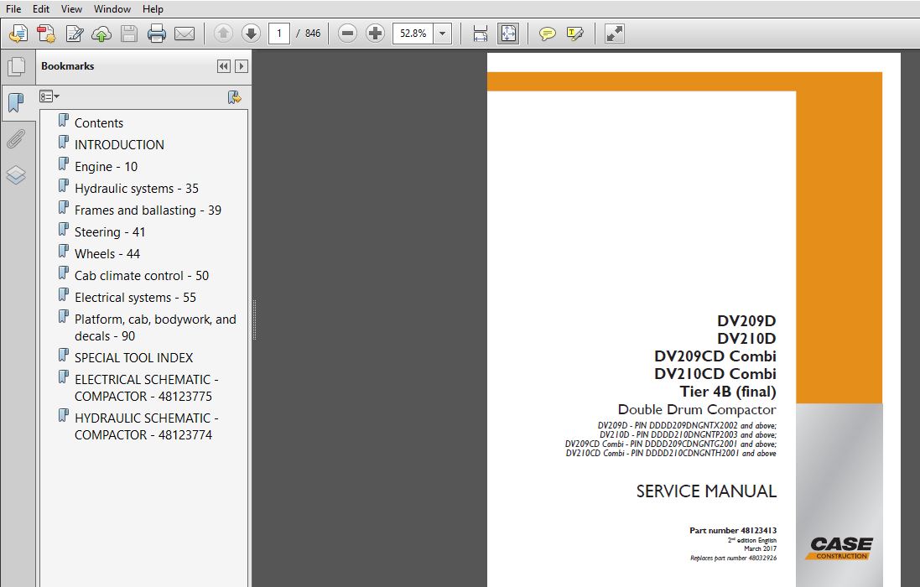
Task: Click the Find current bookmark icon
Action: coord(234,96)
